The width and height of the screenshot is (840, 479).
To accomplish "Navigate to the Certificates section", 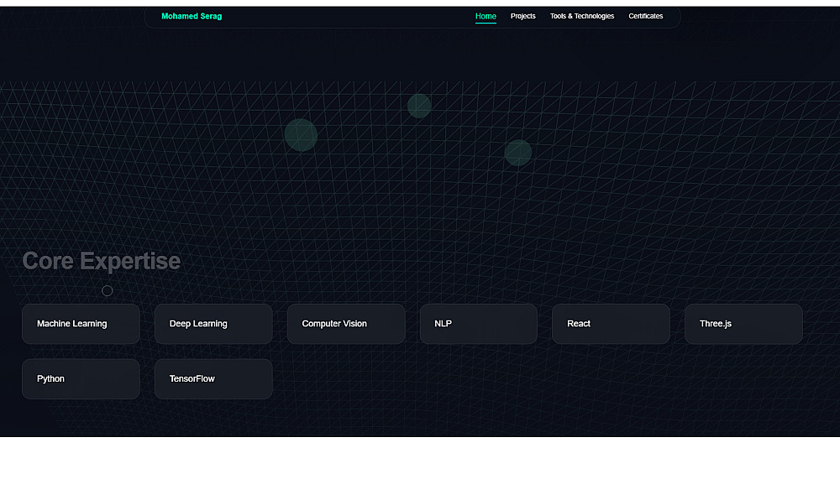I will pyautogui.click(x=645, y=16).
